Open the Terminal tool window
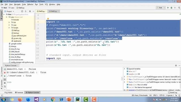The height and width of the screenshot is (102, 181). point(19,93)
